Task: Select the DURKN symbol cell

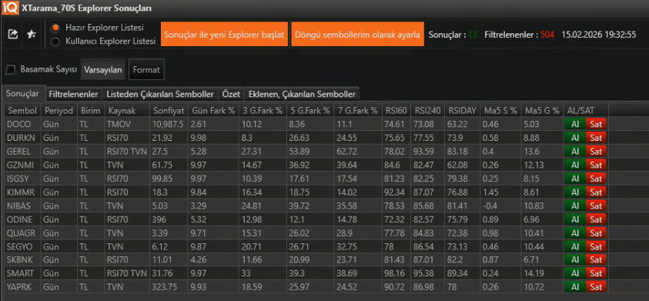Action: [23, 138]
